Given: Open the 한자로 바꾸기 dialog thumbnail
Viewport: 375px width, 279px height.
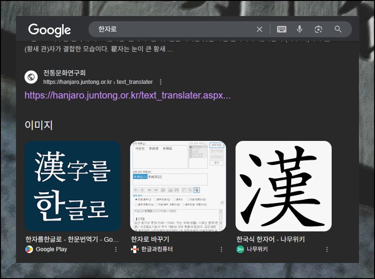Looking at the screenshot, I should pyautogui.click(x=178, y=186).
